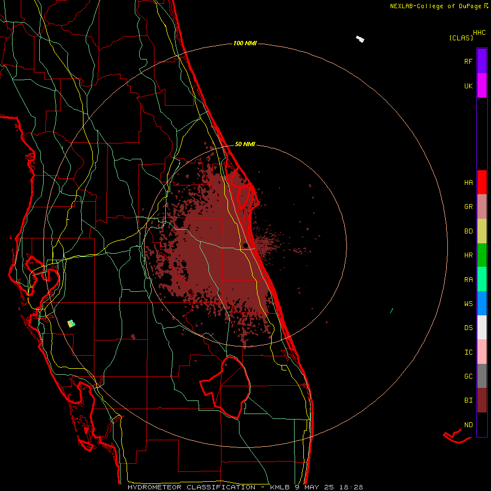Click the RF purple legend color swatch
491x491 pixels.
pos(482,61)
